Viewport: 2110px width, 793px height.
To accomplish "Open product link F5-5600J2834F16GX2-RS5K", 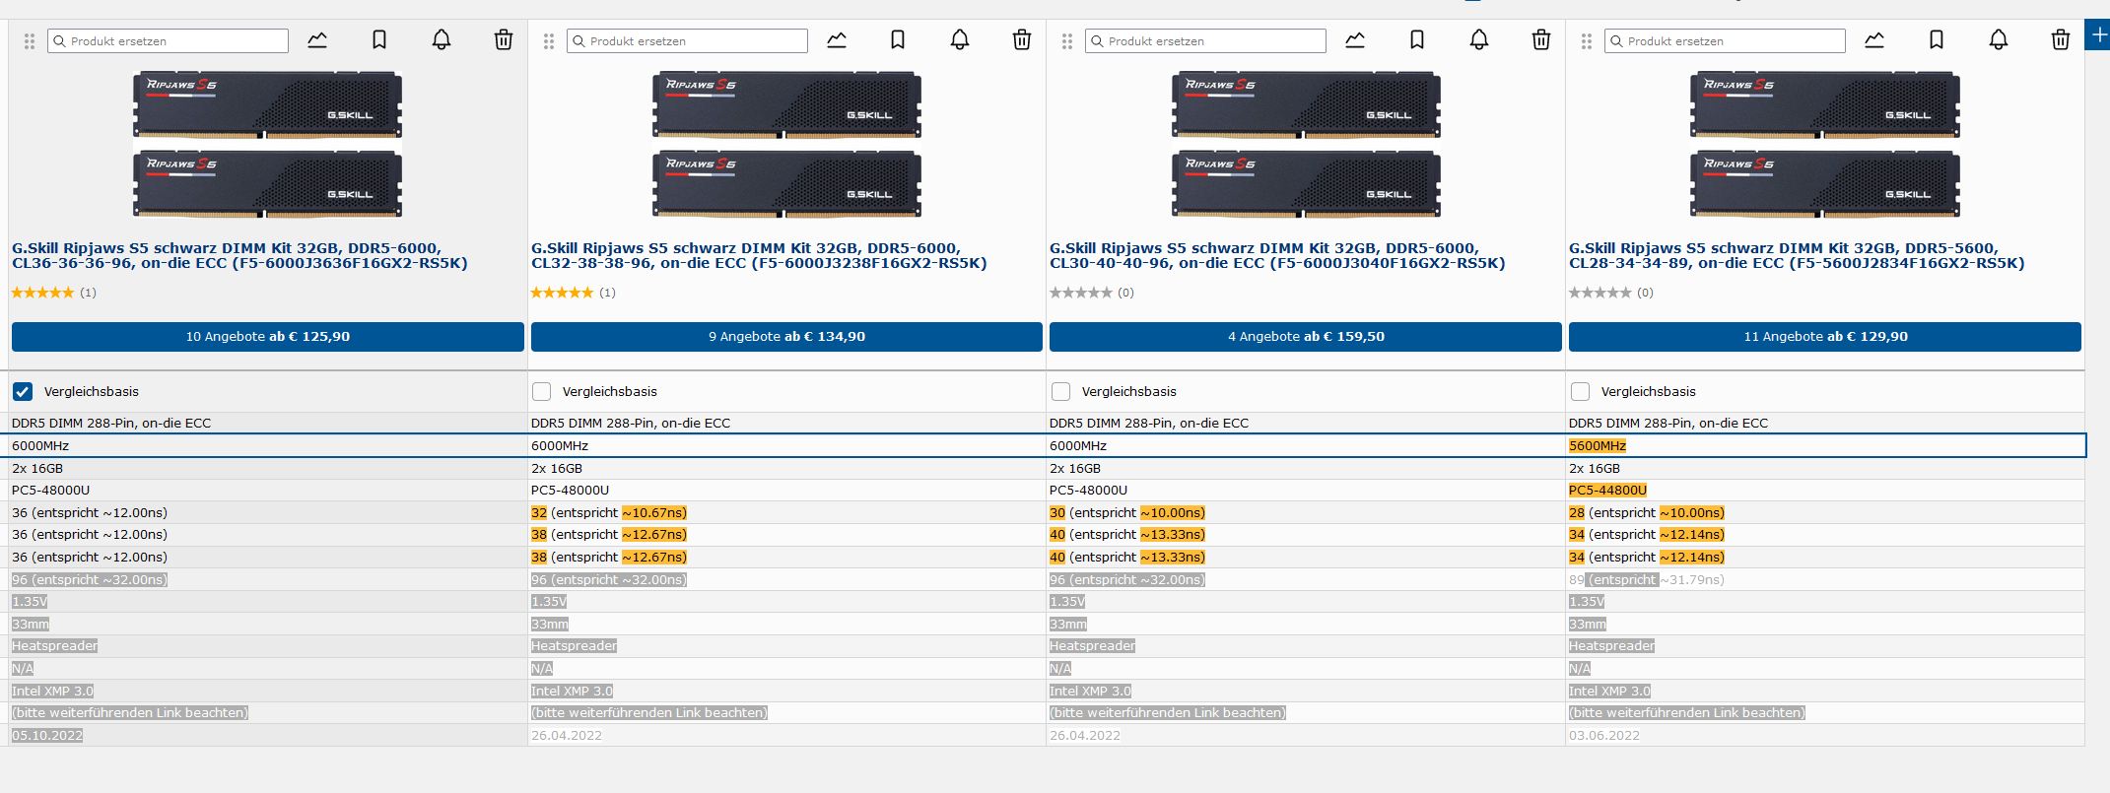I will [1797, 256].
